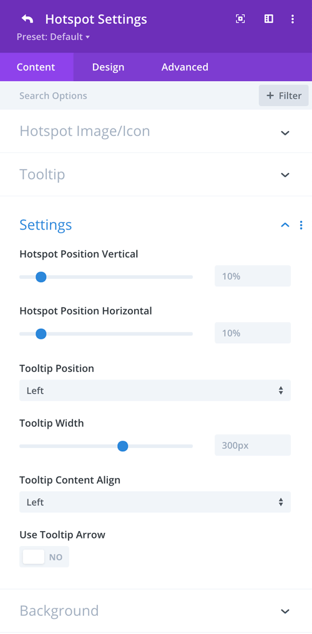Collapse the Settings section chevron

(x=285, y=225)
